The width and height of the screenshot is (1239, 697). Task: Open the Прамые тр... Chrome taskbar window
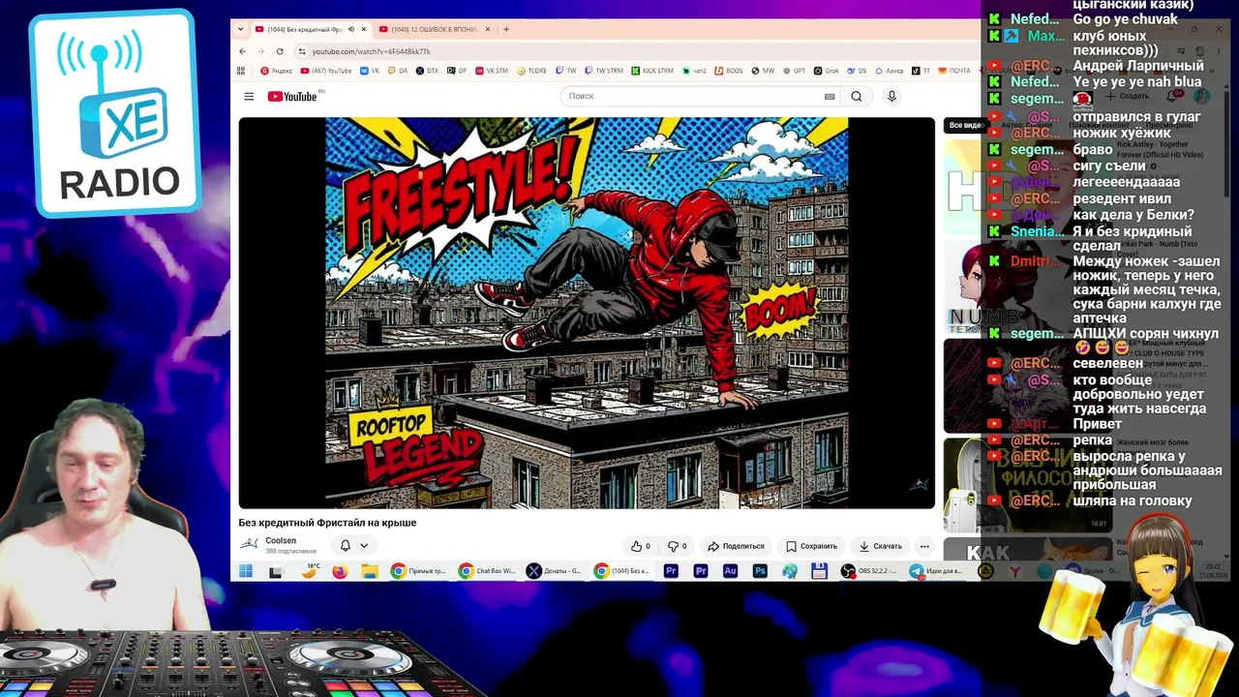[x=420, y=571]
